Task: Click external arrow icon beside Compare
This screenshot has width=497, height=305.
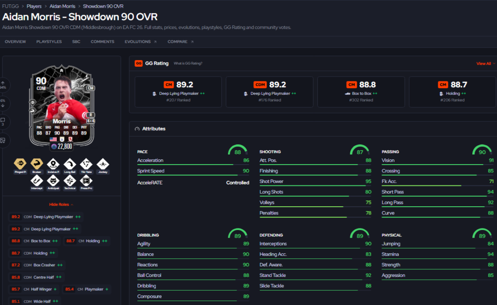Action: 192,42
